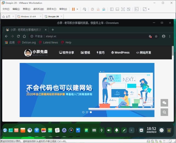Click the Chromium home button

24,36
